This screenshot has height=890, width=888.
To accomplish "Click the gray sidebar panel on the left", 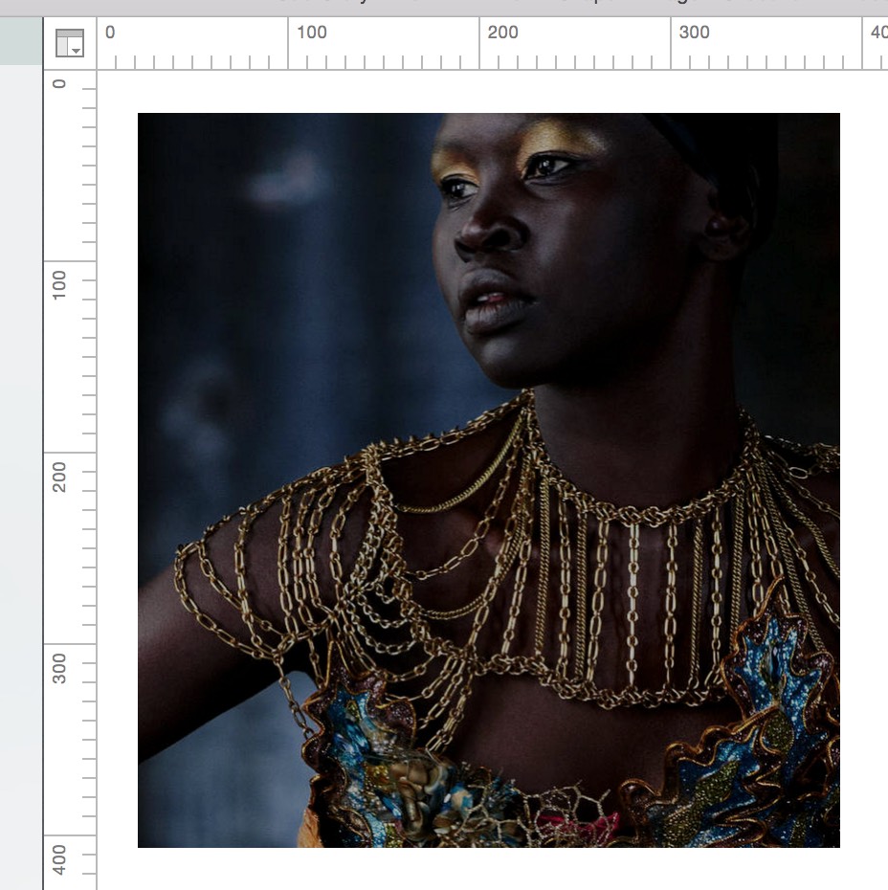I will click(x=21, y=478).
